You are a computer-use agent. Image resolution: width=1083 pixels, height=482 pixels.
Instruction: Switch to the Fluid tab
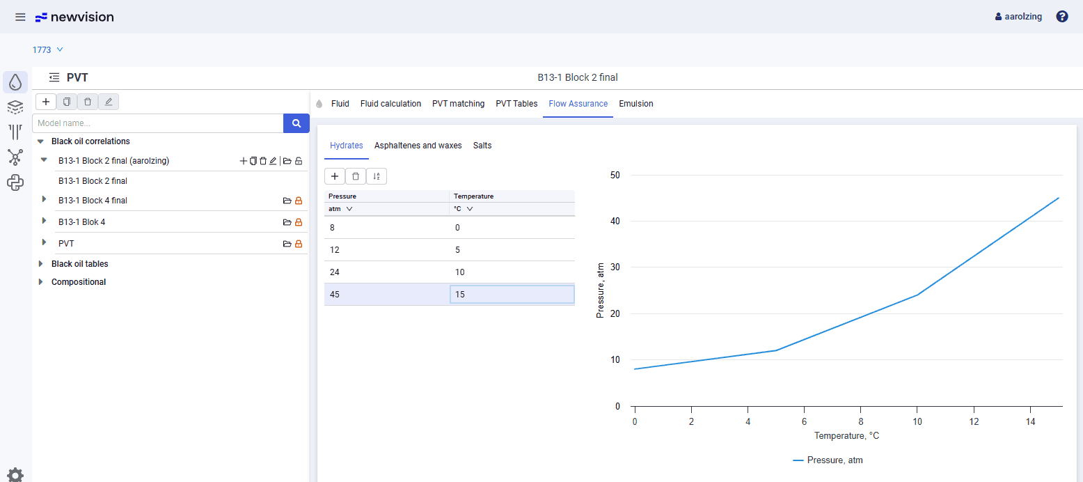click(x=340, y=104)
